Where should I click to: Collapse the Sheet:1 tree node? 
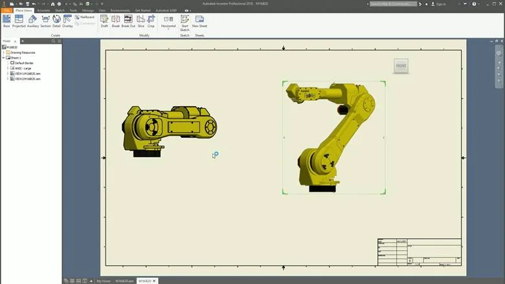point(3,58)
